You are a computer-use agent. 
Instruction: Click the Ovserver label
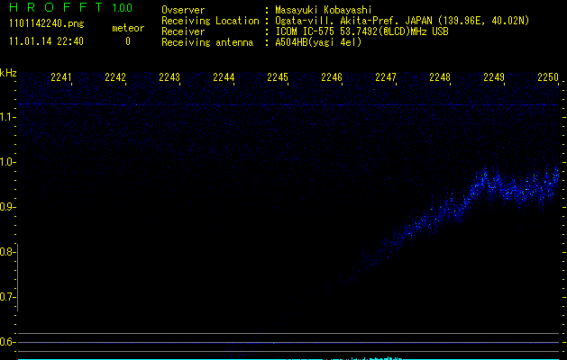point(183,10)
